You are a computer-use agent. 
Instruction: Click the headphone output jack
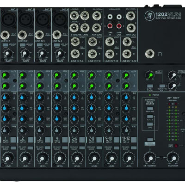click(150, 54)
